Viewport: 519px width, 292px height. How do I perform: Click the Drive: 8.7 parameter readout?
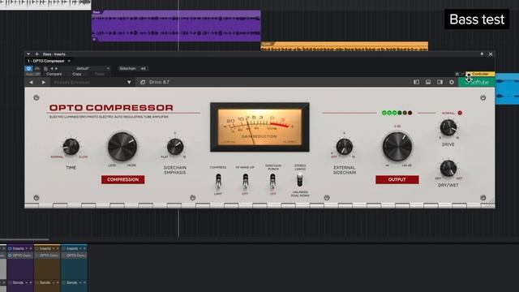(159, 82)
